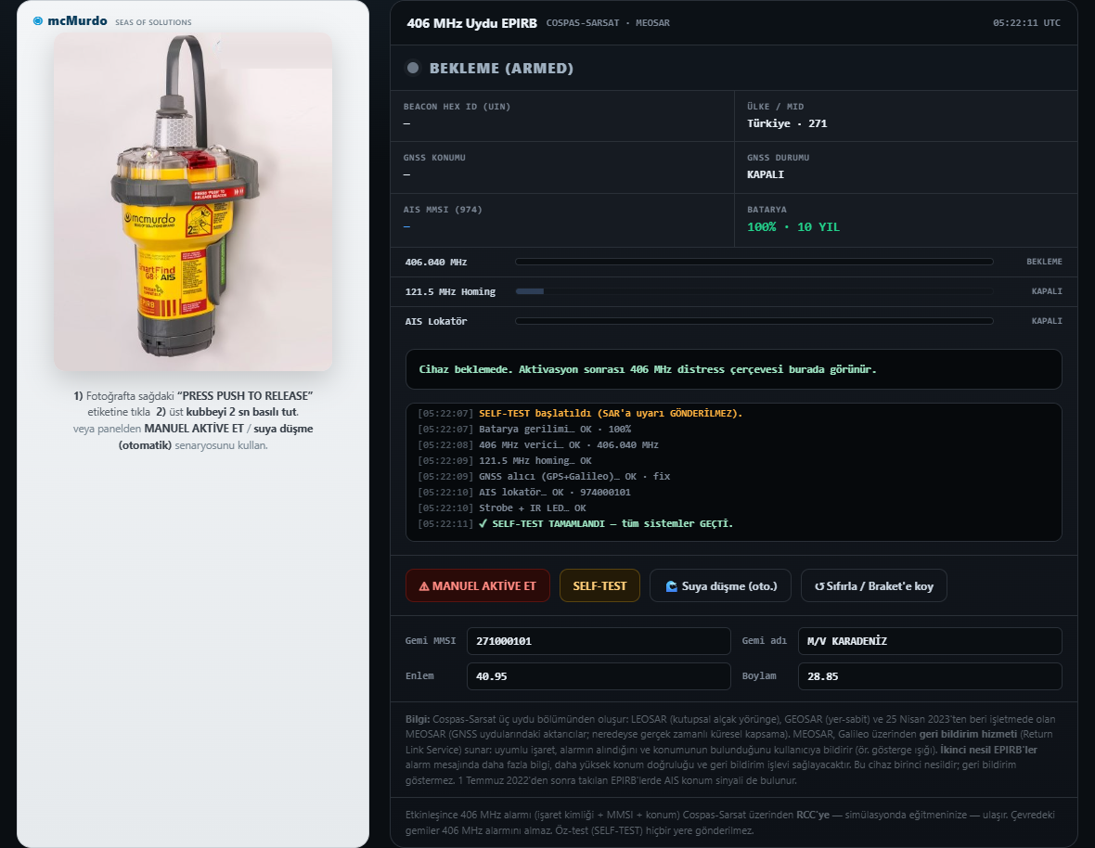
Task: Click the Gemi MMSI input field
Action: tap(599, 641)
